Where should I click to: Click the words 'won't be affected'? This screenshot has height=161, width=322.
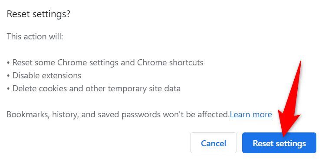click(x=196, y=114)
